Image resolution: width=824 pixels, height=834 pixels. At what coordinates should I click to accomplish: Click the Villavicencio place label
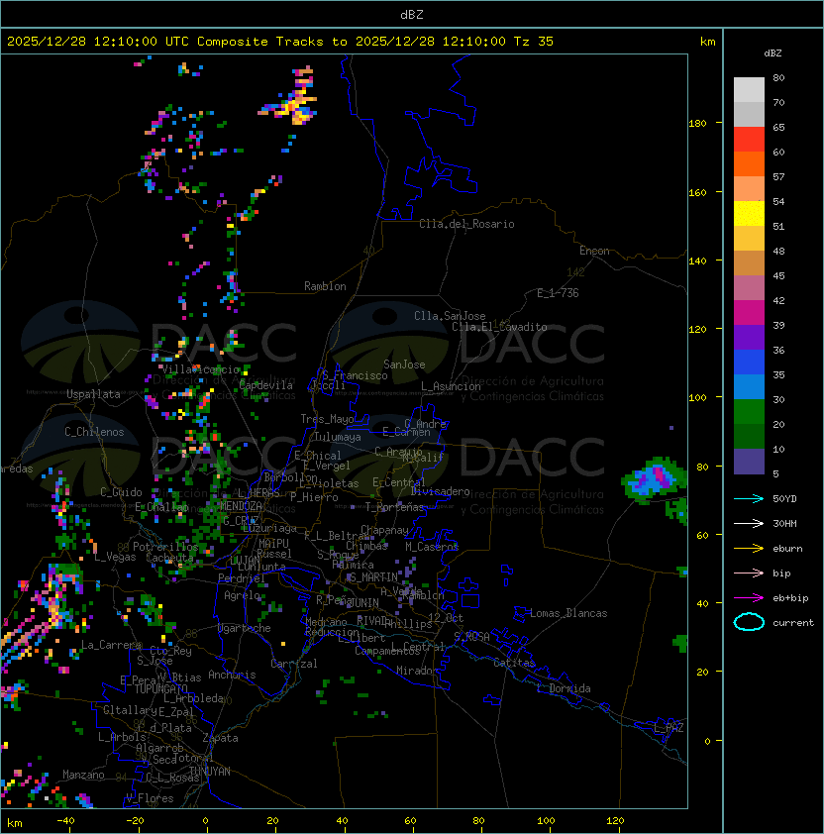(x=200, y=369)
